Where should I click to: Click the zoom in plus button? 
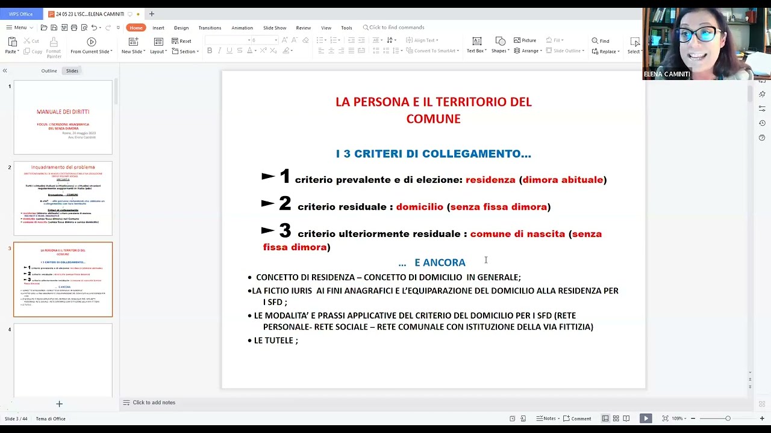click(762, 419)
